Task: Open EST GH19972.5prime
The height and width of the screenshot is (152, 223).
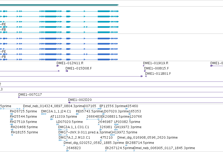Action: click(x=124, y=132)
